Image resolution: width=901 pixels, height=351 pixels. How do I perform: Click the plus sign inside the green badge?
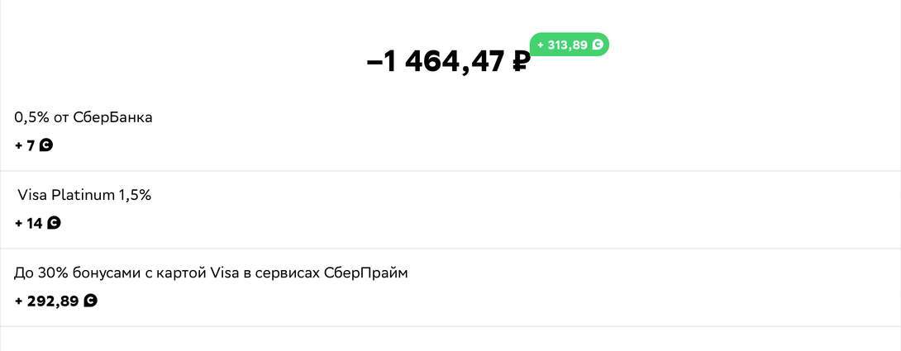(x=541, y=45)
